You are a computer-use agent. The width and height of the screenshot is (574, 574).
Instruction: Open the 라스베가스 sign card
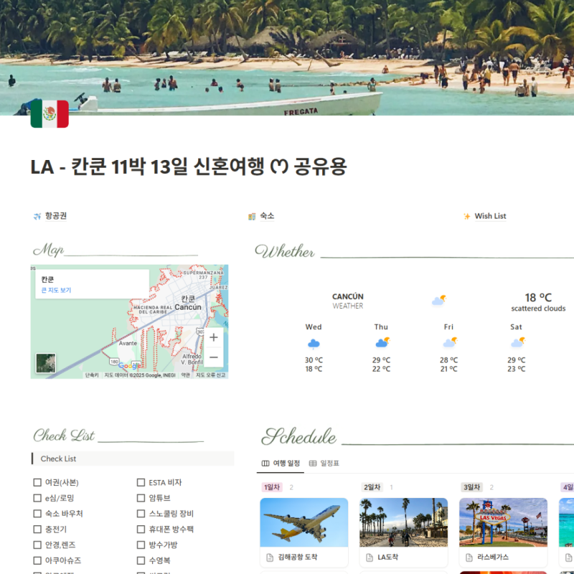pos(503,532)
